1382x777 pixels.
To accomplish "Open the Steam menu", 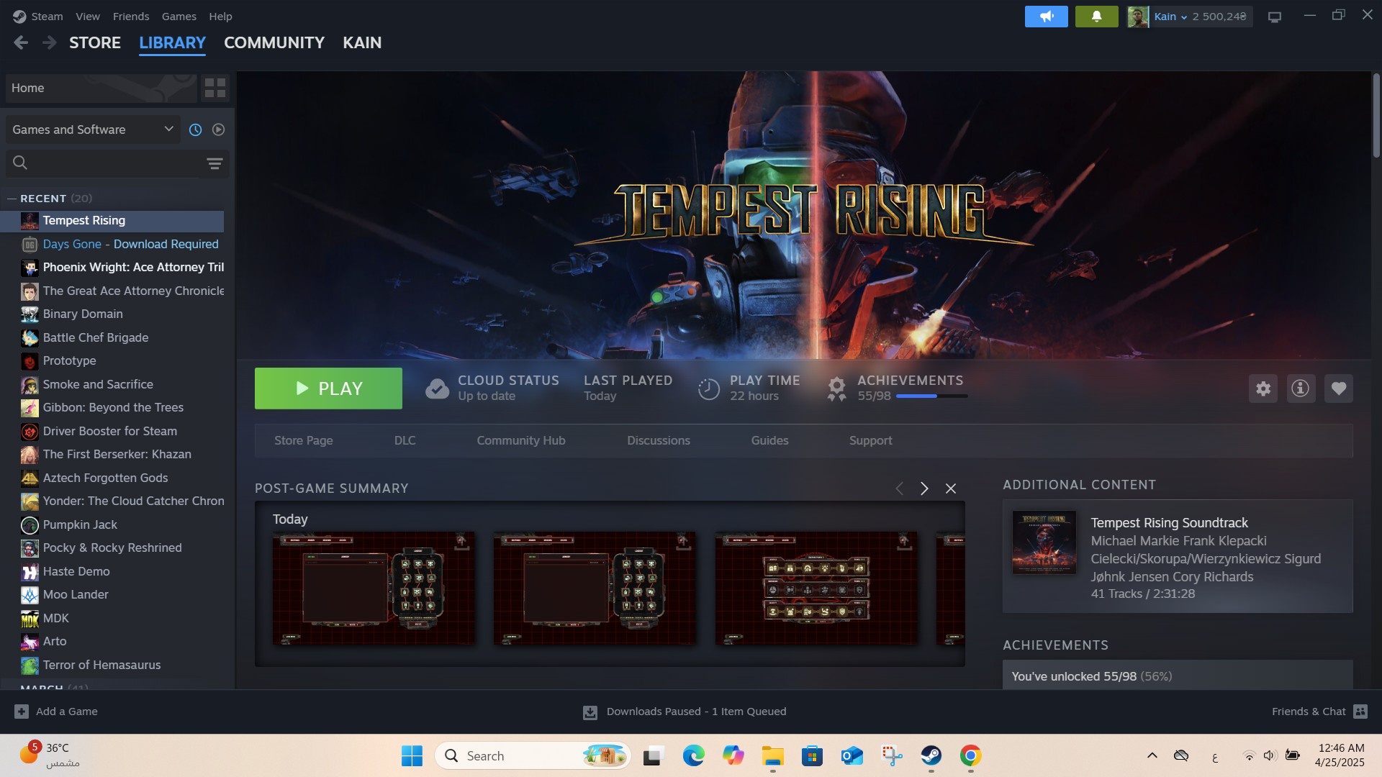I will pos(47,17).
